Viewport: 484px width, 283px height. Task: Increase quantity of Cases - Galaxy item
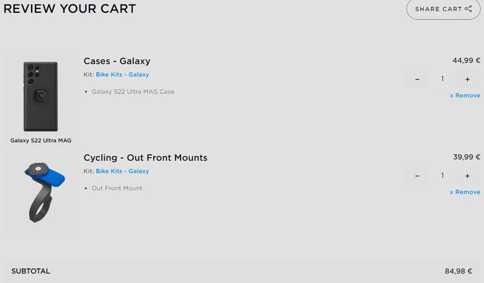467,79
